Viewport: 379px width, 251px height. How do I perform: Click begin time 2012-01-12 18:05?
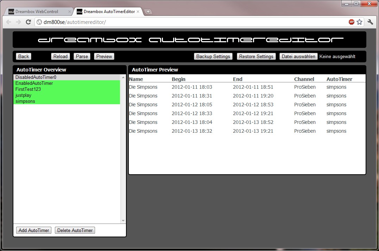(192, 105)
